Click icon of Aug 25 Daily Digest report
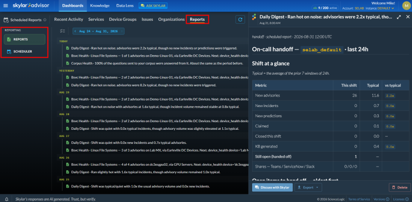Viewport: 412px width, 202px height. (67, 186)
